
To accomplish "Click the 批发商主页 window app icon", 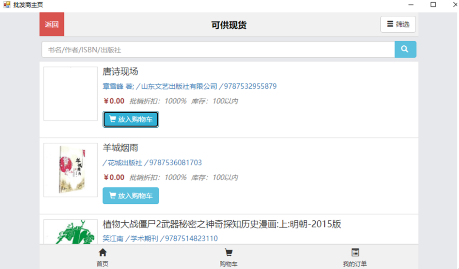I will click(x=7, y=5).
